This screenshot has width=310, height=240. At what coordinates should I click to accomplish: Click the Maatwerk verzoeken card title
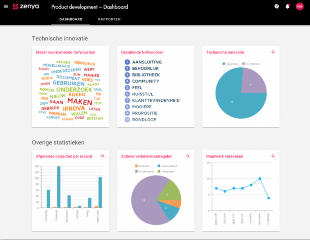[224, 156]
